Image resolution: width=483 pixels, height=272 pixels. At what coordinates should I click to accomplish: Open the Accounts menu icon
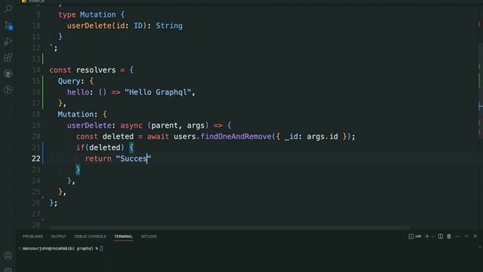coord(8,255)
